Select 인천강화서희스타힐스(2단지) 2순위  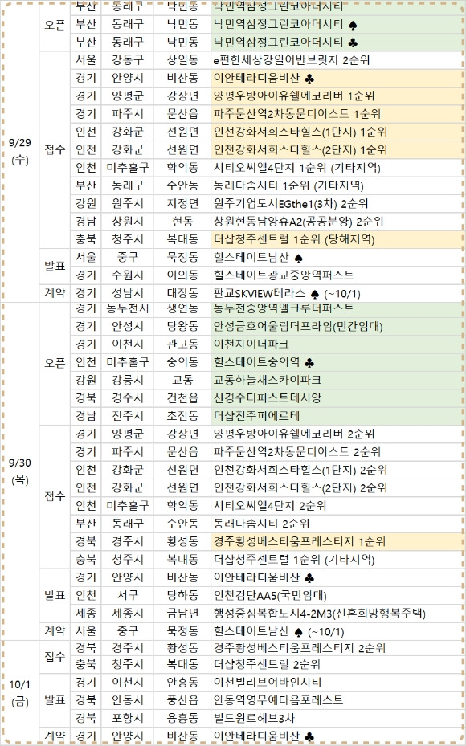click(300, 488)
